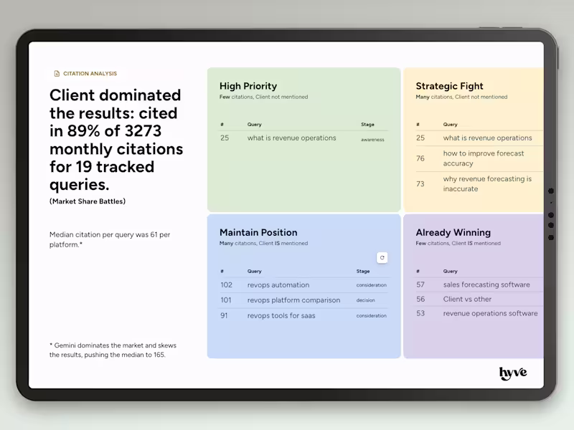Select the 'revops platform comparison' entry

293,300
